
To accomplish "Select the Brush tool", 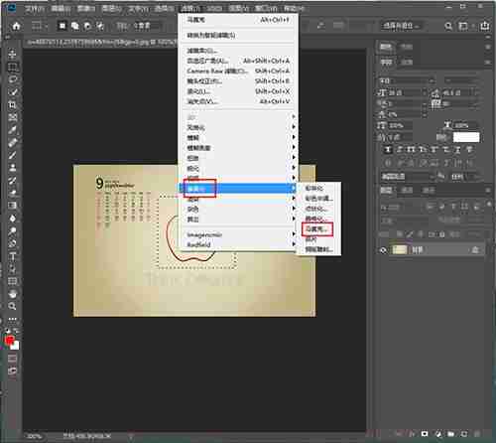I will coord(13,155).
